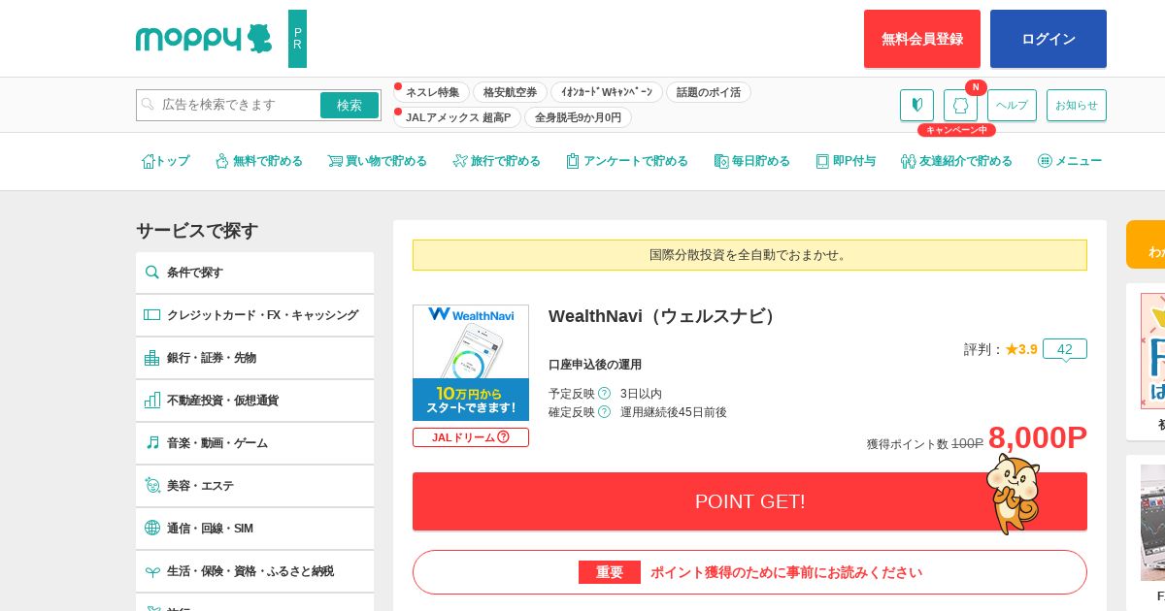Open ポイント獲得のために事前にお読みください notice

click(x=749, y=572)
